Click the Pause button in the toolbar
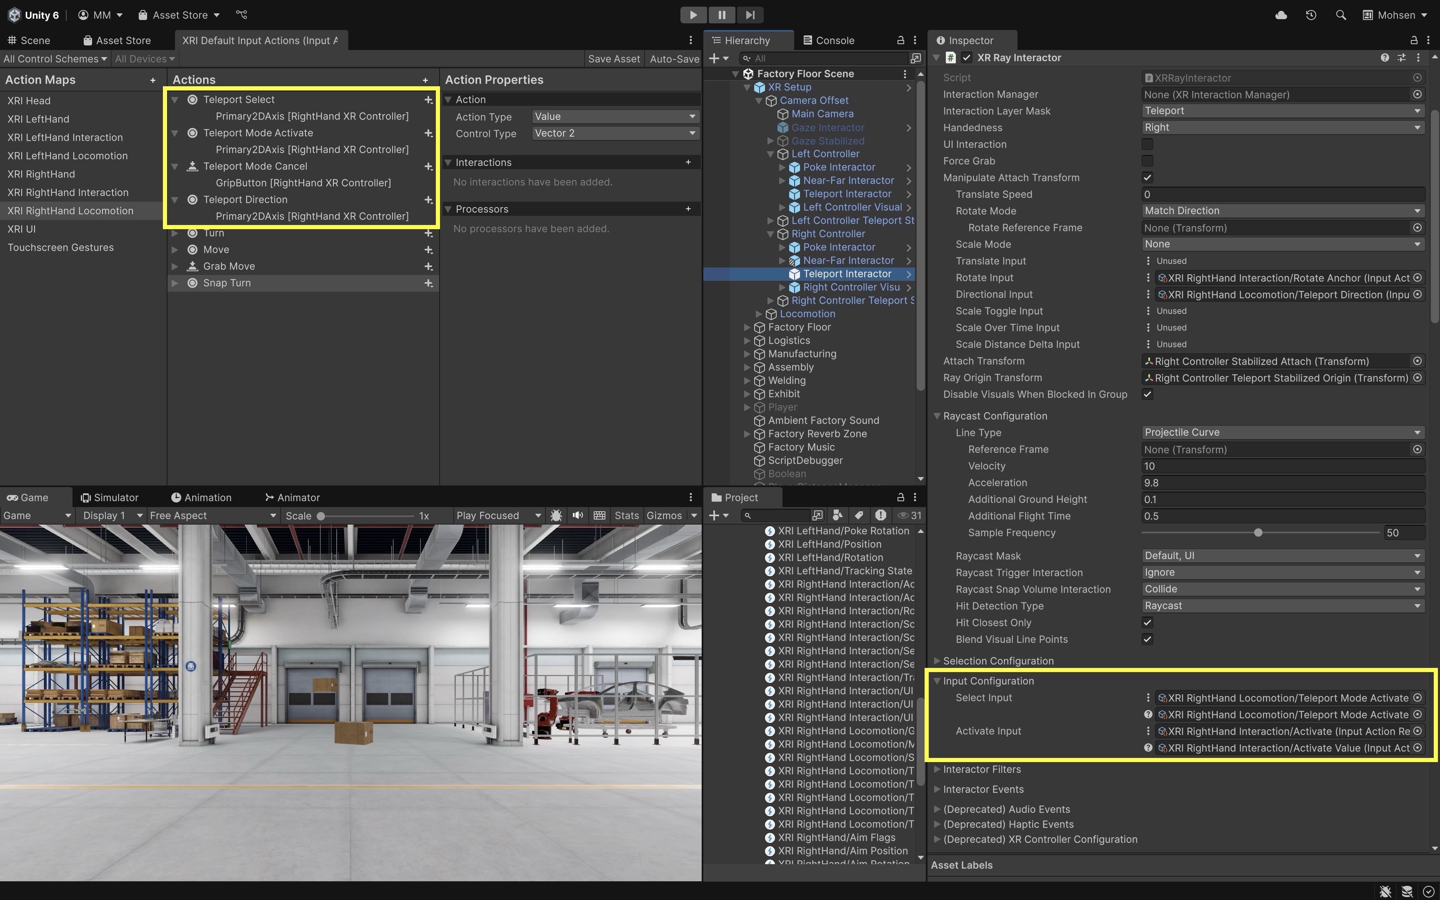The height and width of the screenshot is (900, 1440). point(722,15)
